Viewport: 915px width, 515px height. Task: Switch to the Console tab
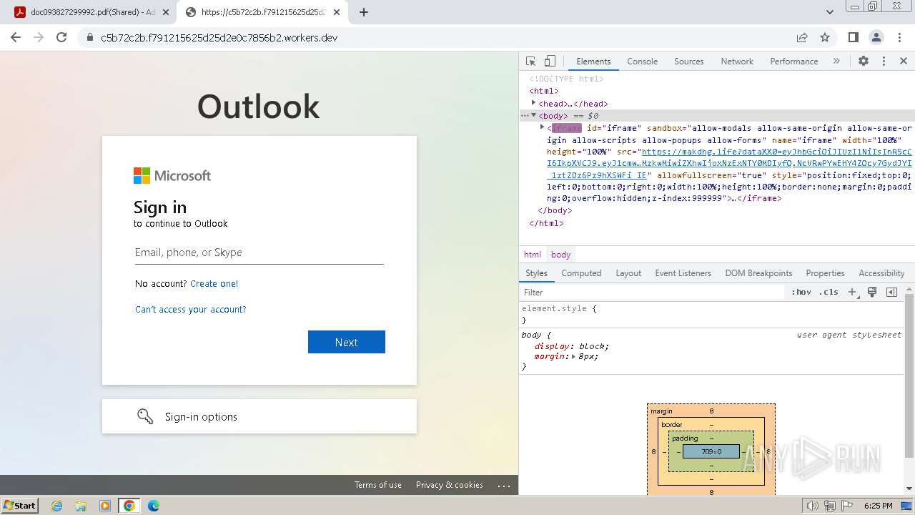coord(642,62)
